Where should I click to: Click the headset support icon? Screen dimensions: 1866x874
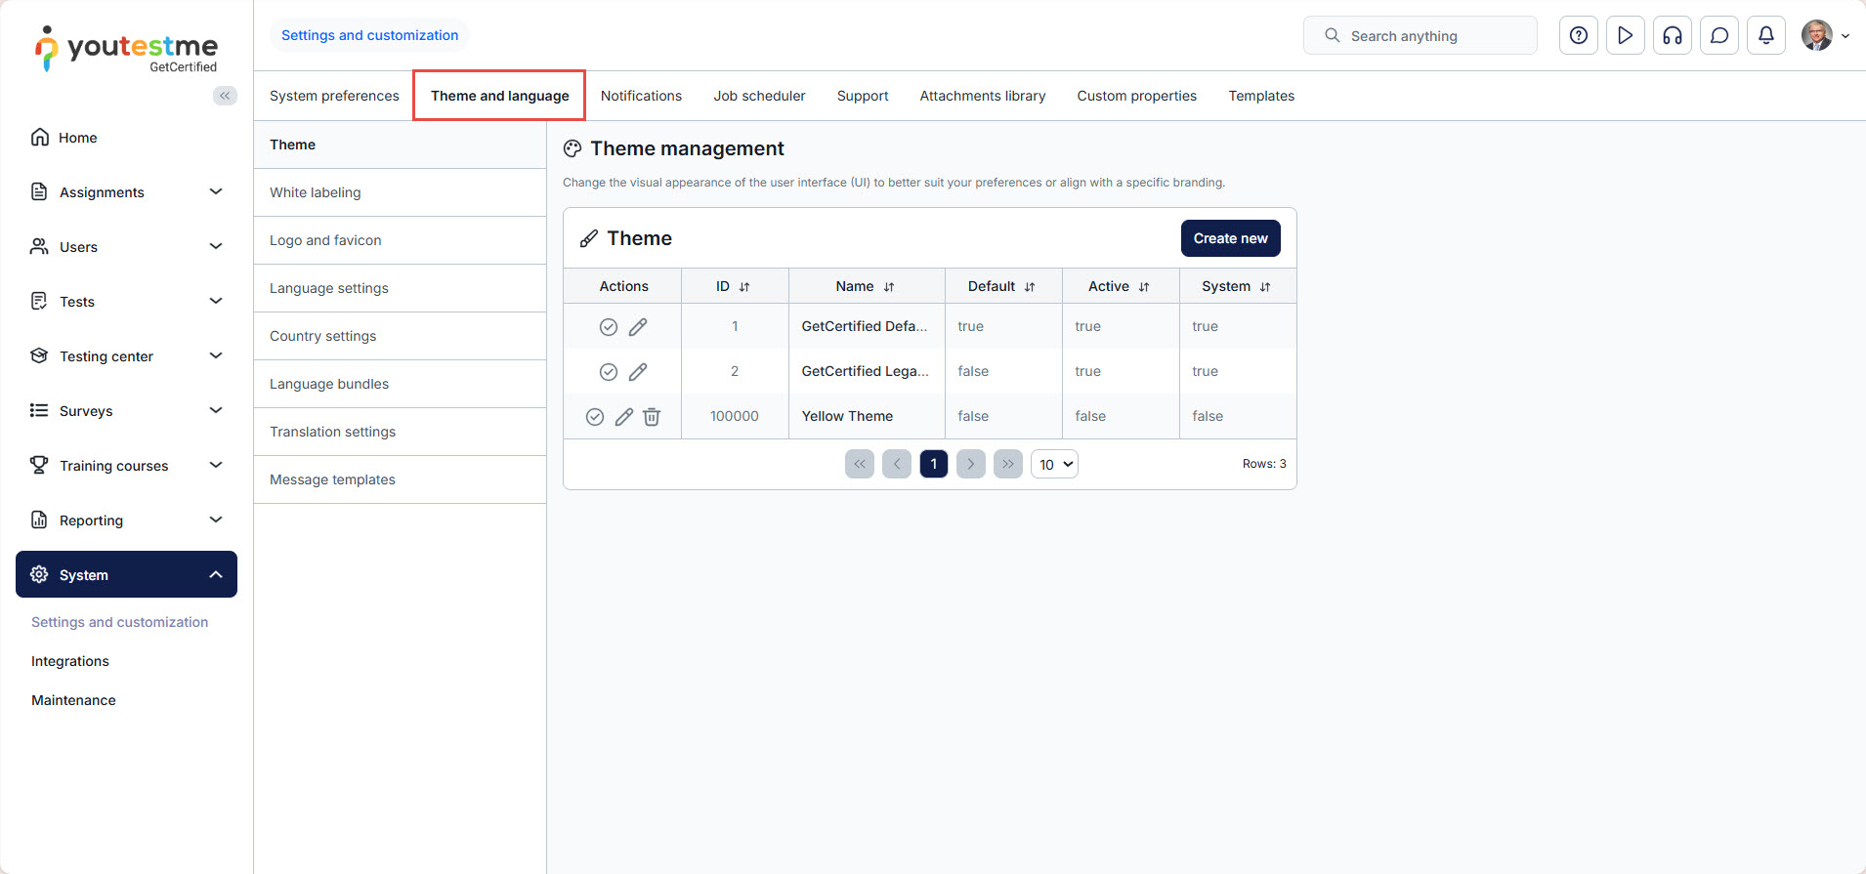pos(1672,36)
